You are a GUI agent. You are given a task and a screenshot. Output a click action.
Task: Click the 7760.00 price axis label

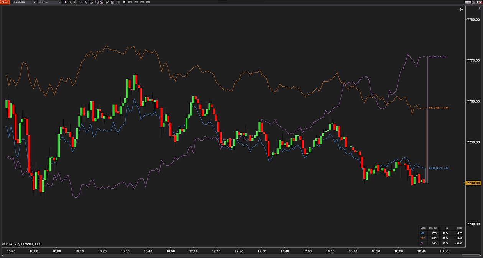(x=473, y=101)
